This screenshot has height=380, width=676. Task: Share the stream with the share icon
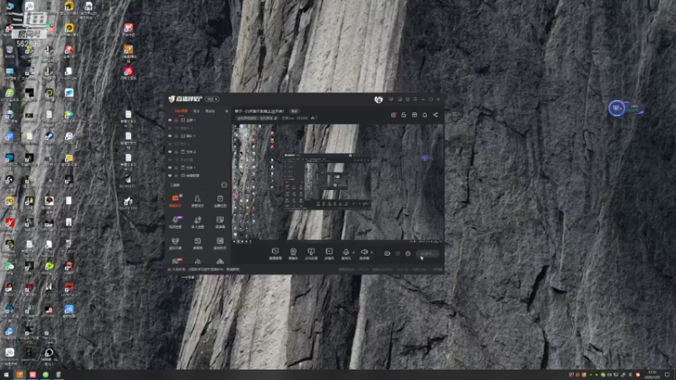[435, 115]
